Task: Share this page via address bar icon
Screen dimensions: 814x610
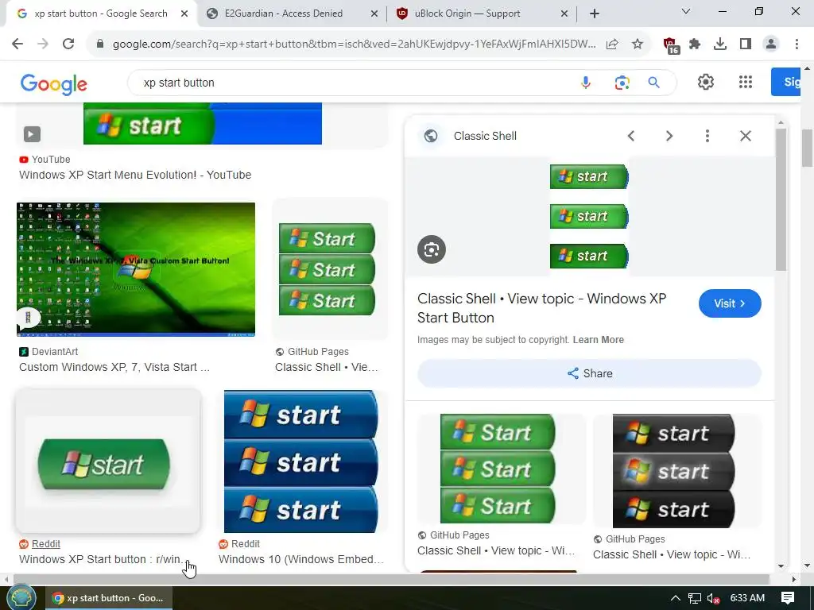Action: tap(612, 44)
